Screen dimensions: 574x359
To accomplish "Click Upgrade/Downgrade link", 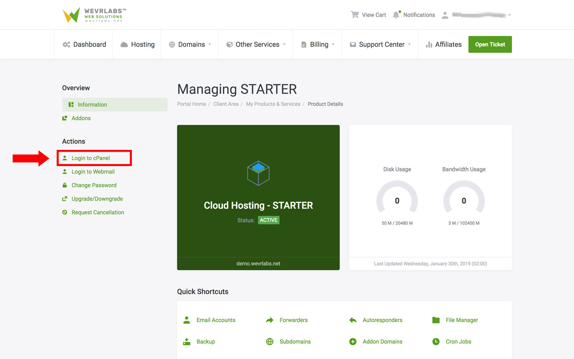I will (97, 199).
